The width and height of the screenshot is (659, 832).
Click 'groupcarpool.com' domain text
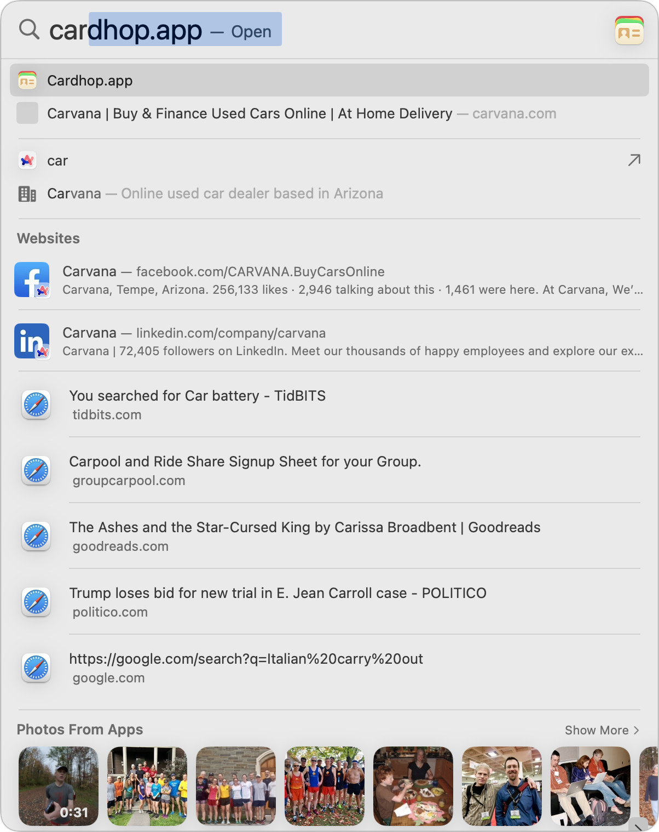tap(129, 481)
